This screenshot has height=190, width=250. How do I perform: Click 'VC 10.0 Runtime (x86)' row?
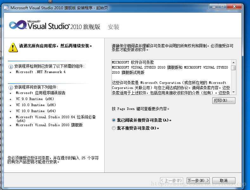click(x=36, y=105)
